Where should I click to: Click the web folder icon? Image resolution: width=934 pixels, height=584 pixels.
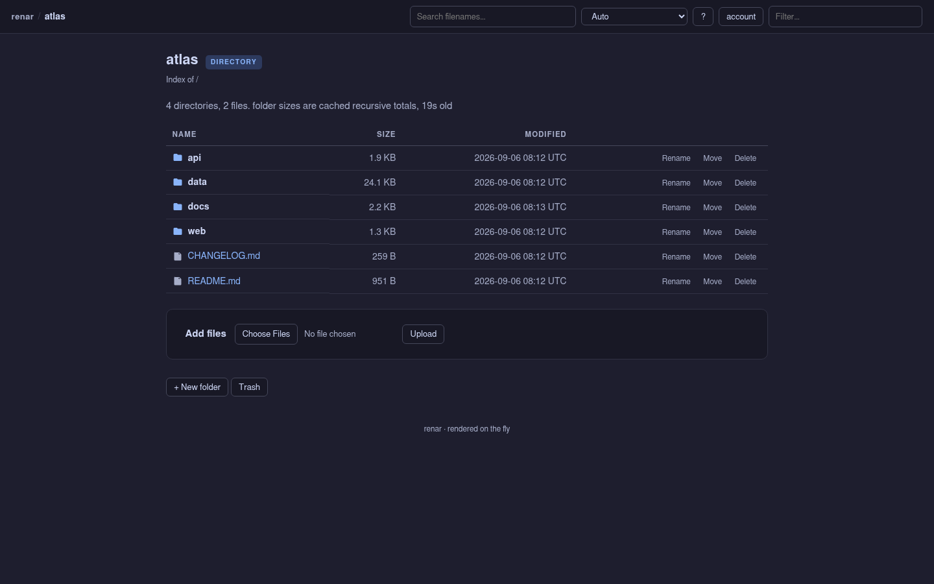178,232
